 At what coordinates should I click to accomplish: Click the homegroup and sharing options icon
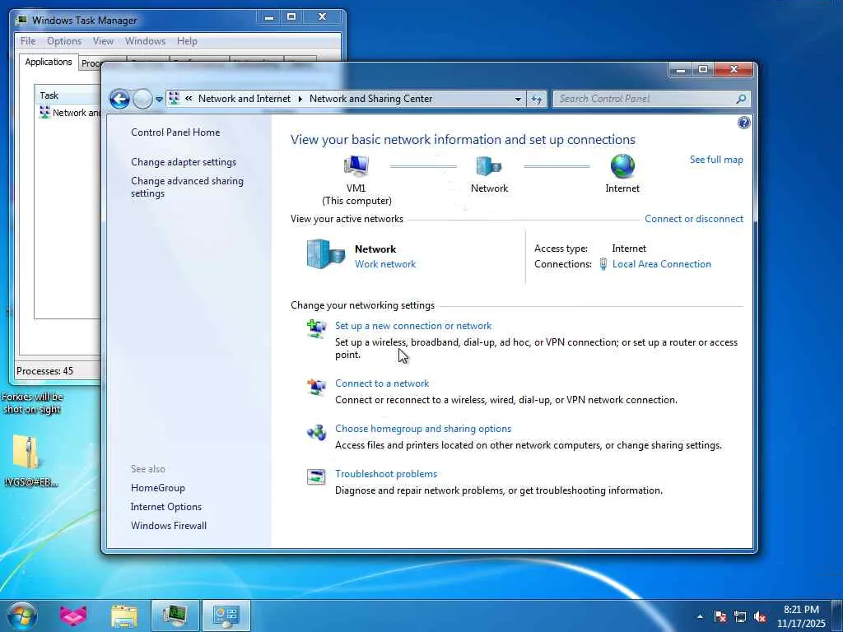[x=316, y=432]
